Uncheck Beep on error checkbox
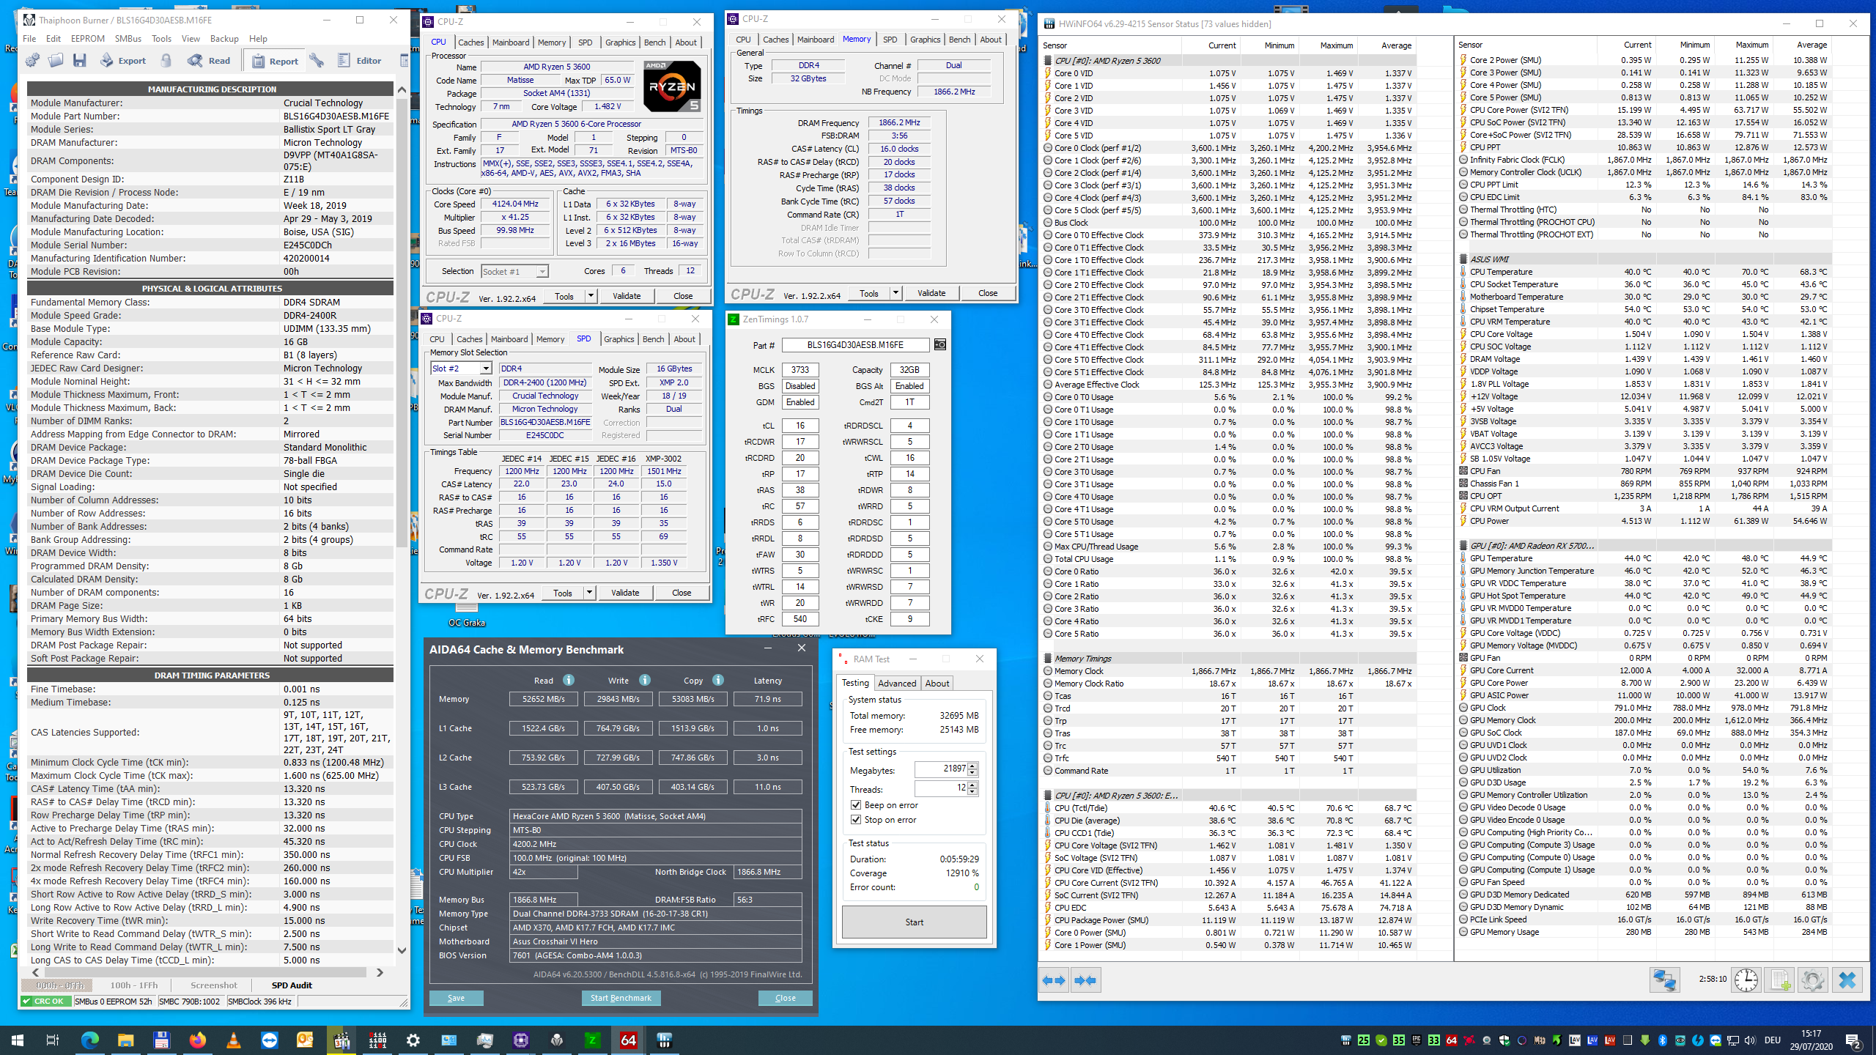The image size is (1876, 1055). [x=856, y=805]
